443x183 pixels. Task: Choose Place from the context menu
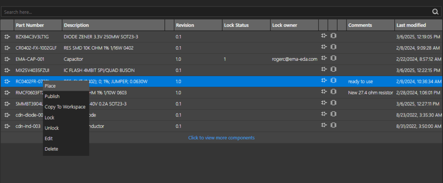pos(50,86)
